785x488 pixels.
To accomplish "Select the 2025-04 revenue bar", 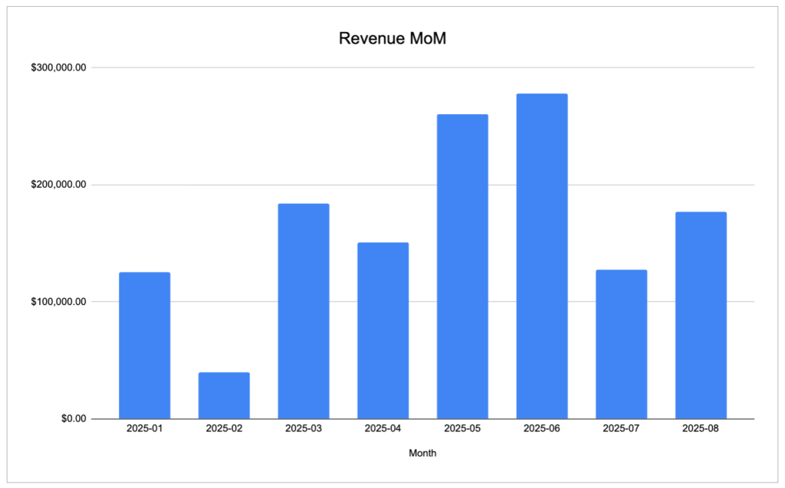I will click(x=383, y=330).
